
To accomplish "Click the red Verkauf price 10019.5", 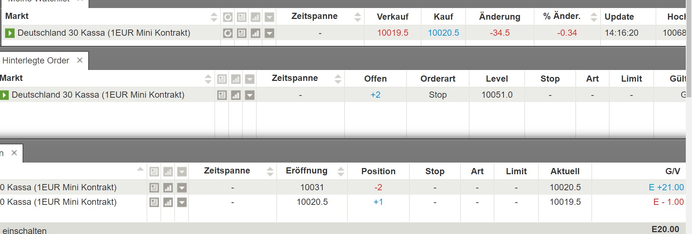I will click(393, 33).
